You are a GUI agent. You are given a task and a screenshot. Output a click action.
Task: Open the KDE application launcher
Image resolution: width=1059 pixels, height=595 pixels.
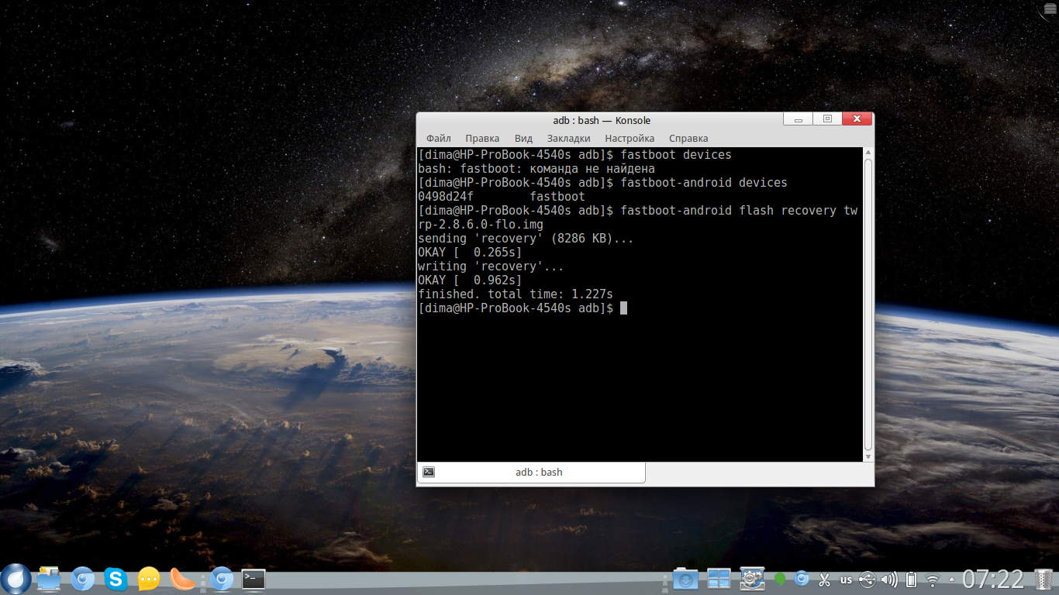(x=16, y=579)
